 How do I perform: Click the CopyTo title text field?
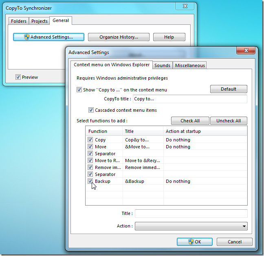[x=190, y=99]
